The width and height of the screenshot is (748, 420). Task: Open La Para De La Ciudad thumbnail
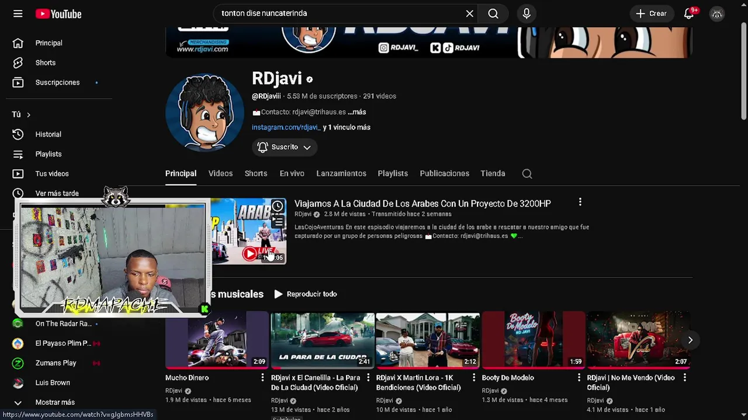(323, 340)
